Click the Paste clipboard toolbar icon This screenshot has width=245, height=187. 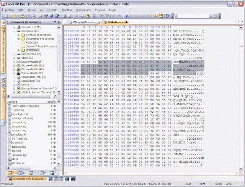click(88, 16)
